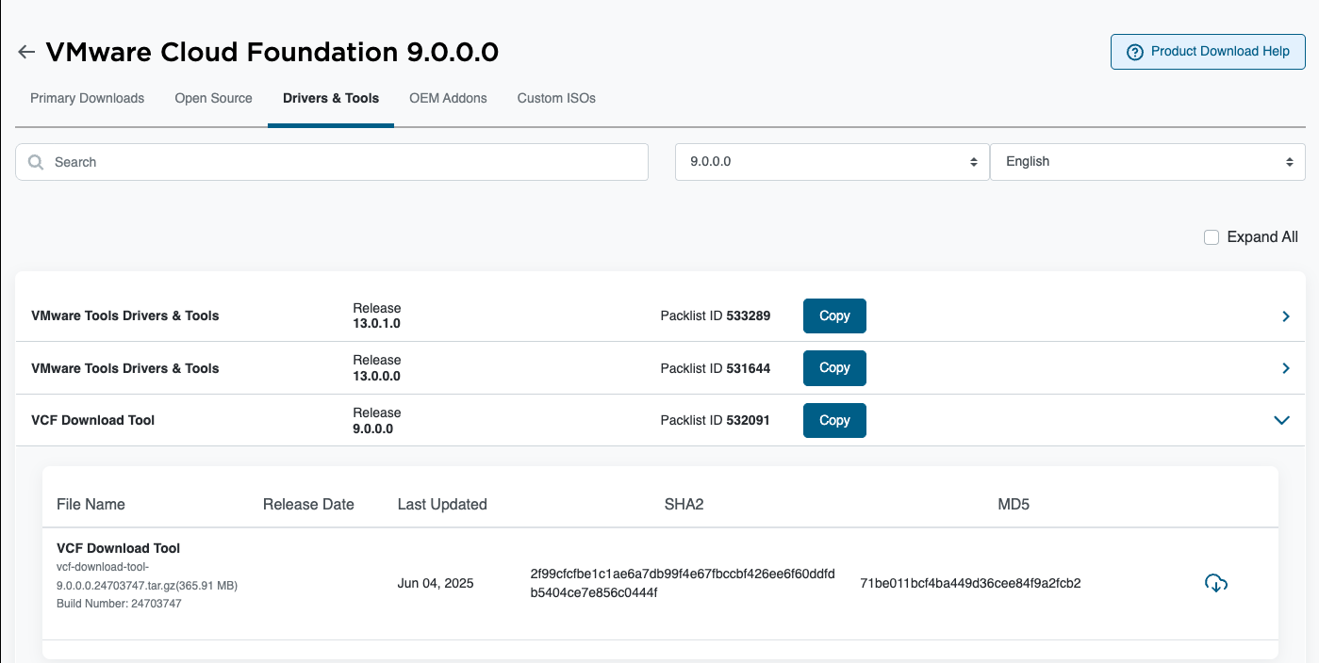1319x663 pixels.
Task: Copy Packlist ID 533289
Action: click(x=834, y=316)
